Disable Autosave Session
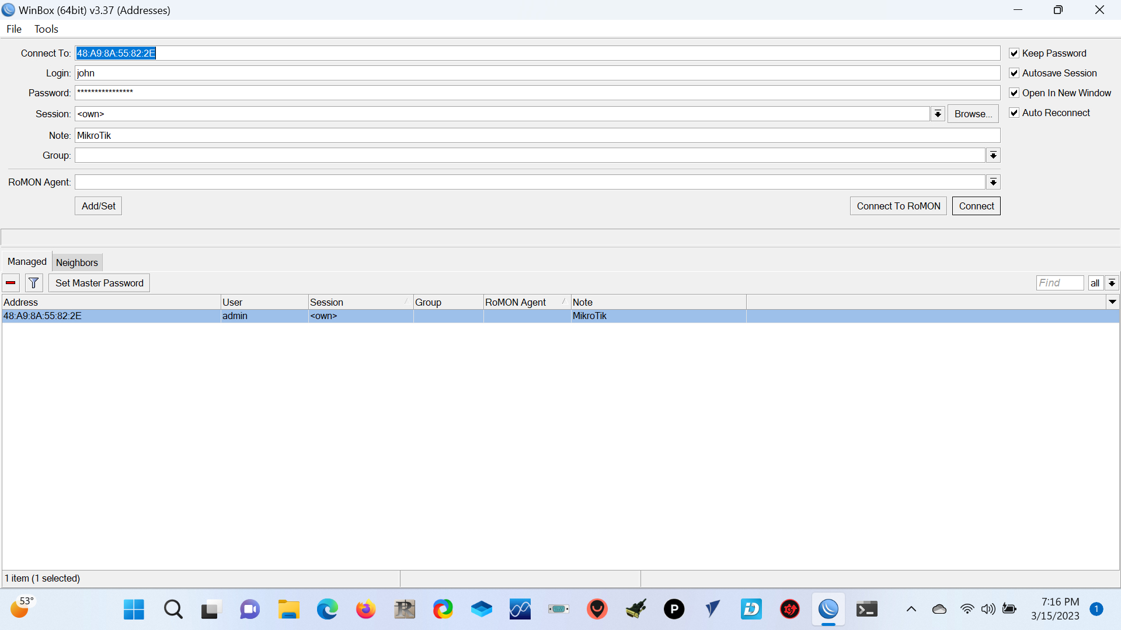This screenshot has width=1121, height=630. click(1015, 72)
